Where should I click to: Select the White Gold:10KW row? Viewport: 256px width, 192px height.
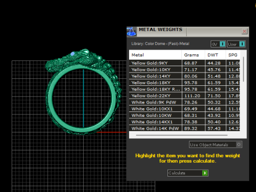coord(185,115)
